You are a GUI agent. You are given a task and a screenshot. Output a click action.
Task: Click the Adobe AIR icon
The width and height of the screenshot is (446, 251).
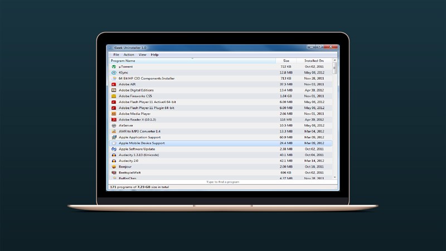114,84
